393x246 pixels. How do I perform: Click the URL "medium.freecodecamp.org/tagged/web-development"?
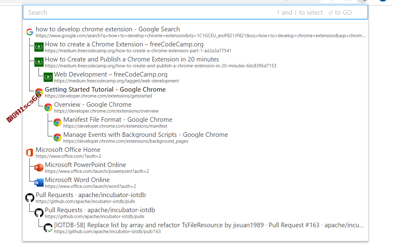tap(116, 81)
